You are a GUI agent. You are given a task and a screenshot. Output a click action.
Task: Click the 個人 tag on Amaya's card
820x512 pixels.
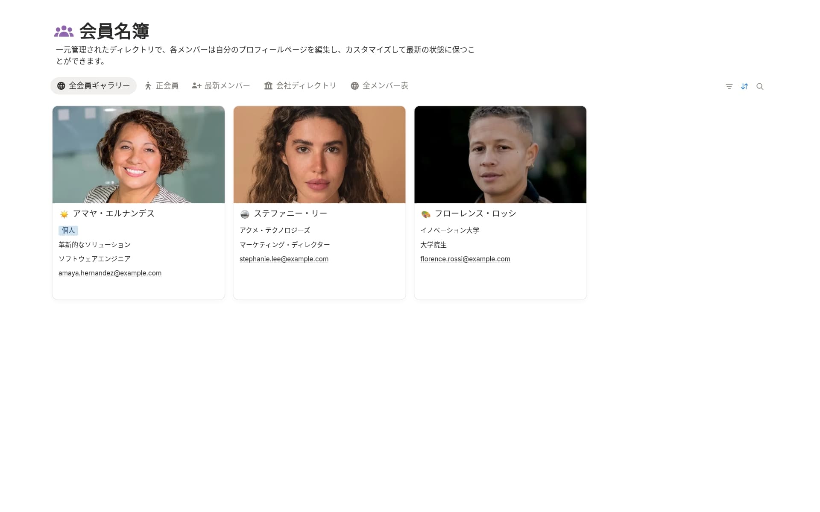[68, 230]
